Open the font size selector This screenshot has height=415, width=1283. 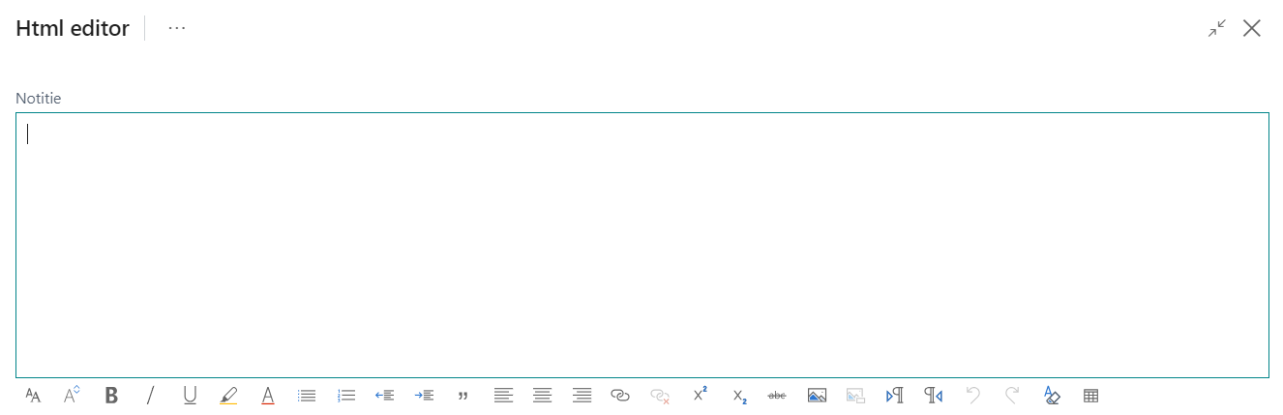pyautogui.click(x=72, y=395)
